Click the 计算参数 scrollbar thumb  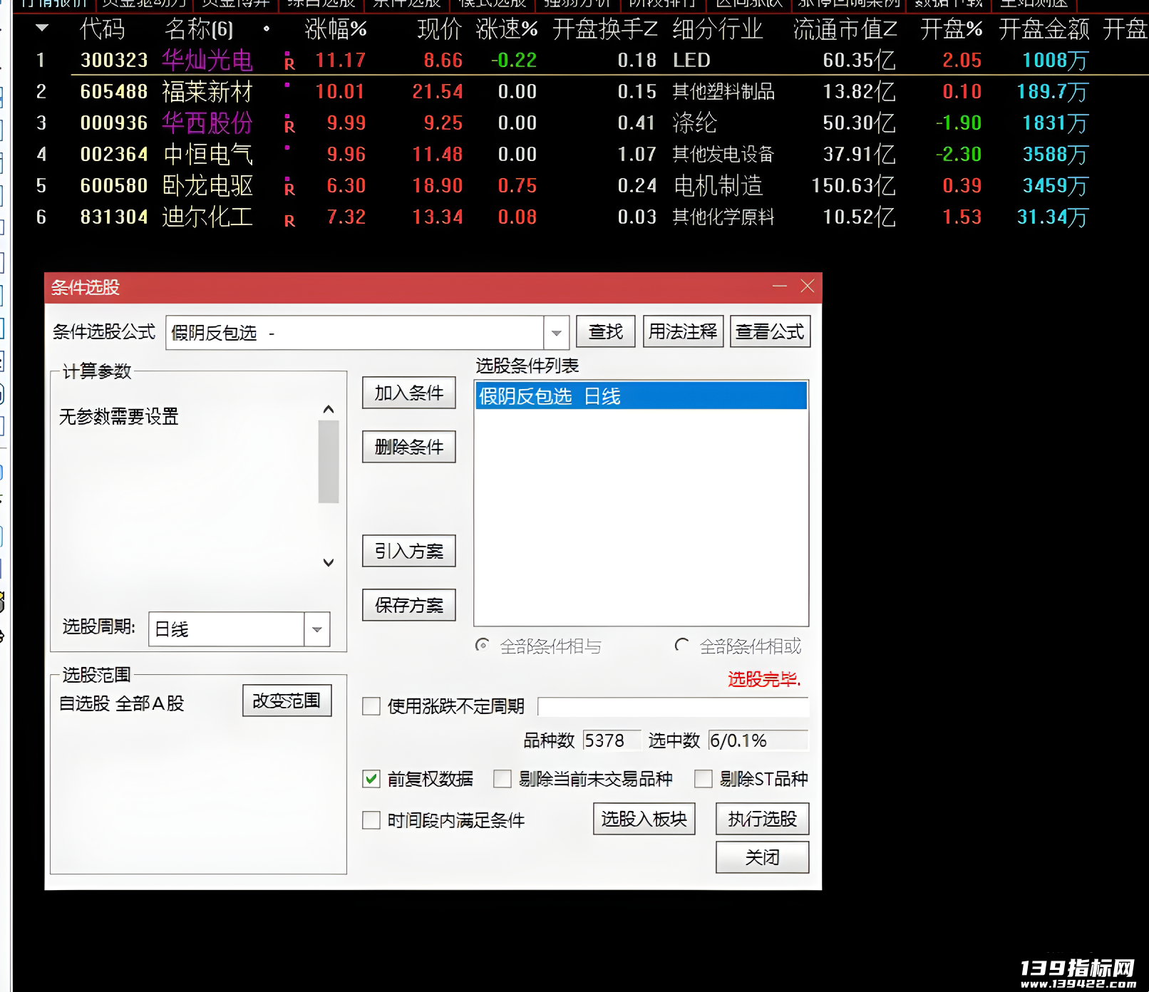click(329, 462)
